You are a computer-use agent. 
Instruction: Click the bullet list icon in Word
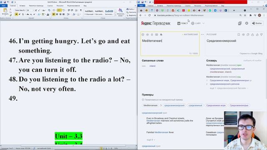coord(54,10)
